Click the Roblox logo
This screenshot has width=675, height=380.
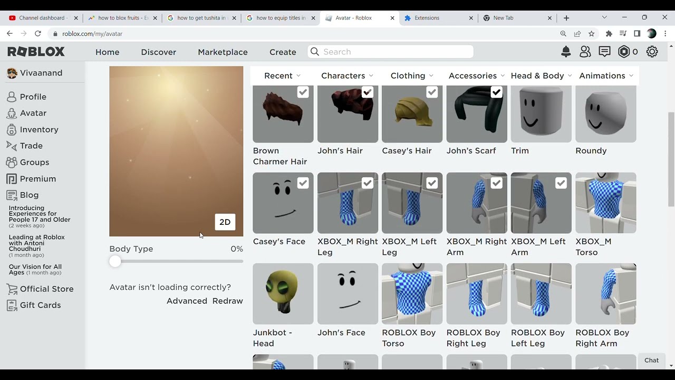coord(36,52)
